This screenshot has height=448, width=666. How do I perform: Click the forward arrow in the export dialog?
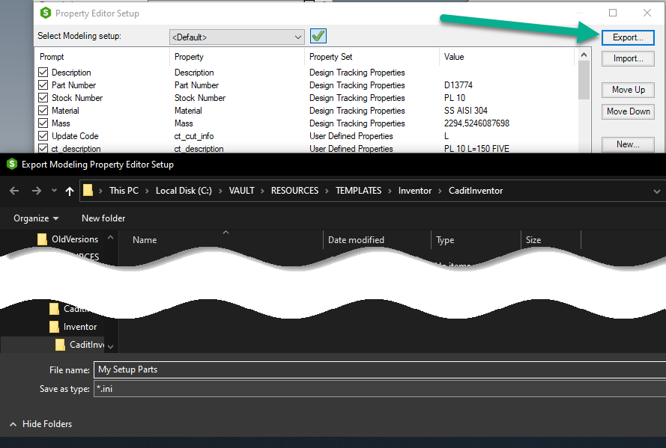[x=37, y=191]
